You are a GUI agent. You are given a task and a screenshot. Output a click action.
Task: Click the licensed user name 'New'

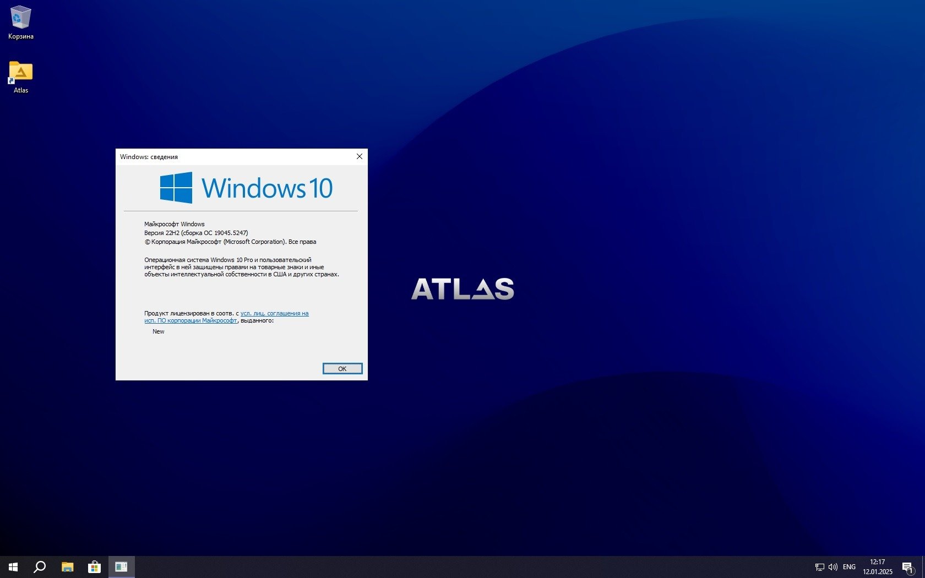coord(159,331)
